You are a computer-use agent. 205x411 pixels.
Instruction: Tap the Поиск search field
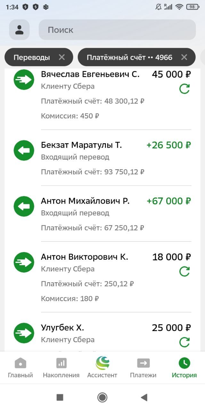click(117, 30)
